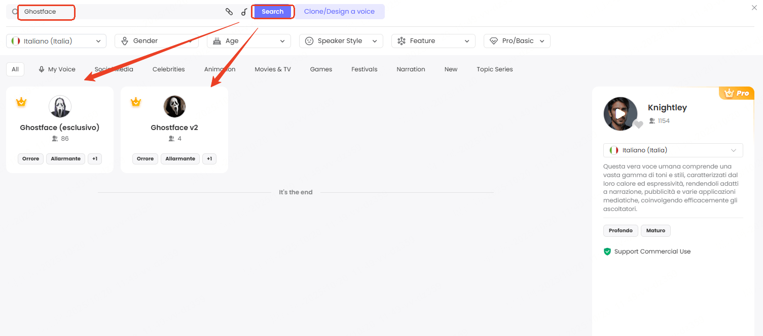Click the music note icon in search bar
The height and width of the screenshot is (336, 763).
point(244,12)
